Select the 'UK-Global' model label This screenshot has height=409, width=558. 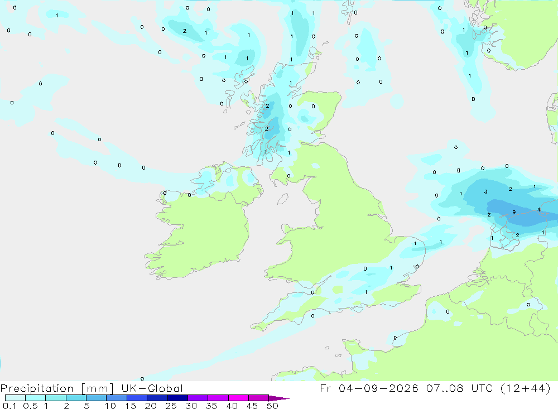[x=152, y=388]
